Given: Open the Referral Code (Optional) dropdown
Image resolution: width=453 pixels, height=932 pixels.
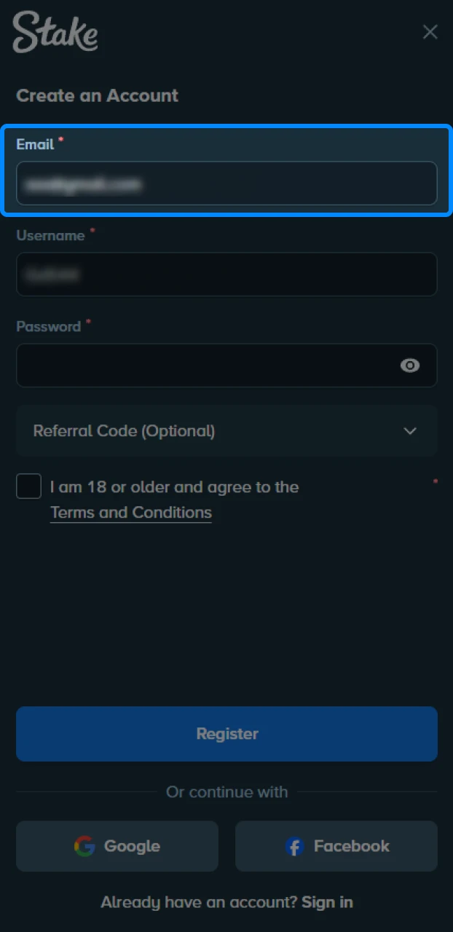Looking at the screenshot, I should [227, 431].
